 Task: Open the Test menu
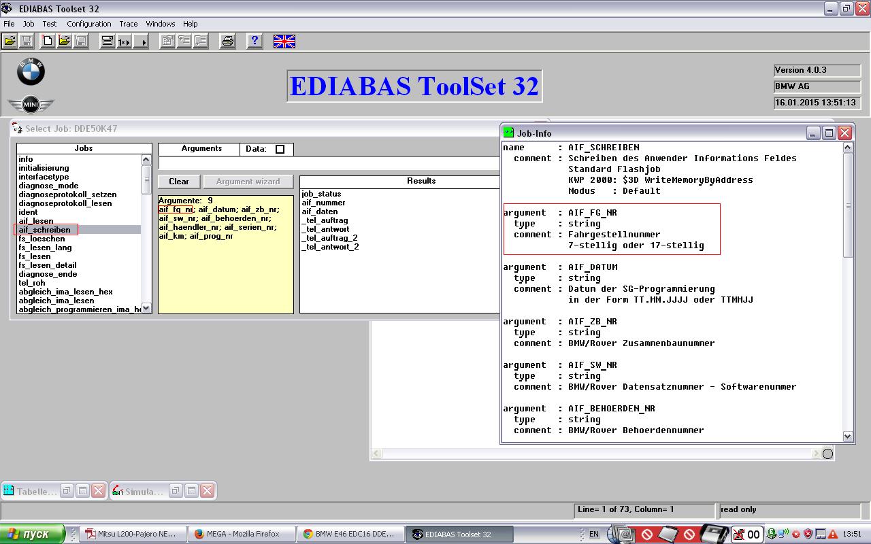[x=50, y=24]
